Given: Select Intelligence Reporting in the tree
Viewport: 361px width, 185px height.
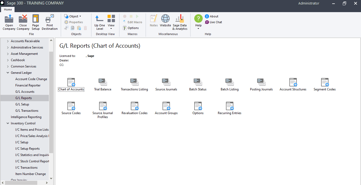Looking at the screenshot, I should (26, 117).
